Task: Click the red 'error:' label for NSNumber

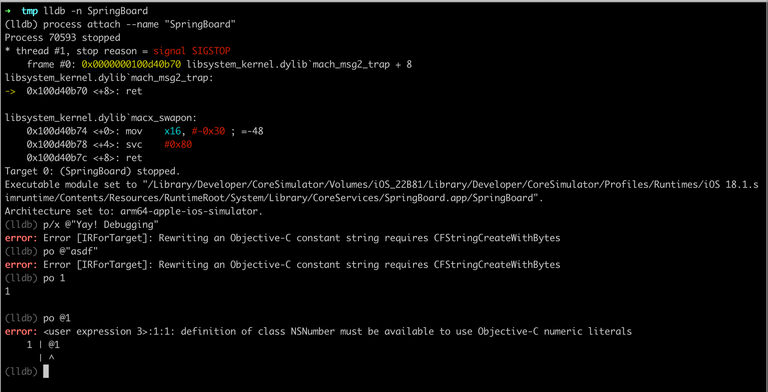Action: pyautogui.click(x=21, y=332)
